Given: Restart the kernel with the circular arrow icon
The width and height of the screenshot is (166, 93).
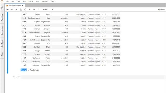Looking at the screenshot, I should pyautogui.click(x=39, y=10).
